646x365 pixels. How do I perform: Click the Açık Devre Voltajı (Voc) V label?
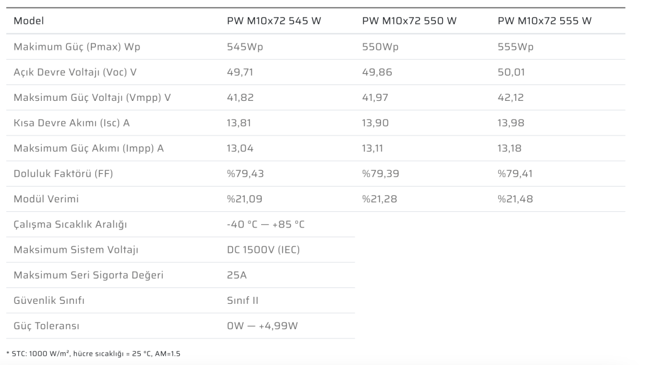[75, 72]
